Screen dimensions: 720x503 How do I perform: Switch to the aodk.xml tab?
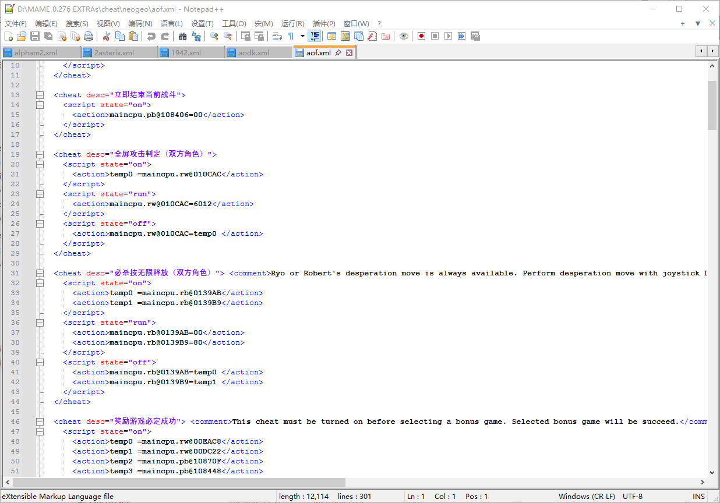259,52
